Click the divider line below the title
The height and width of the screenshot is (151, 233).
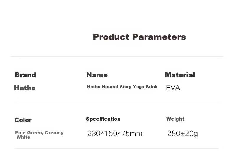point(117,56)
